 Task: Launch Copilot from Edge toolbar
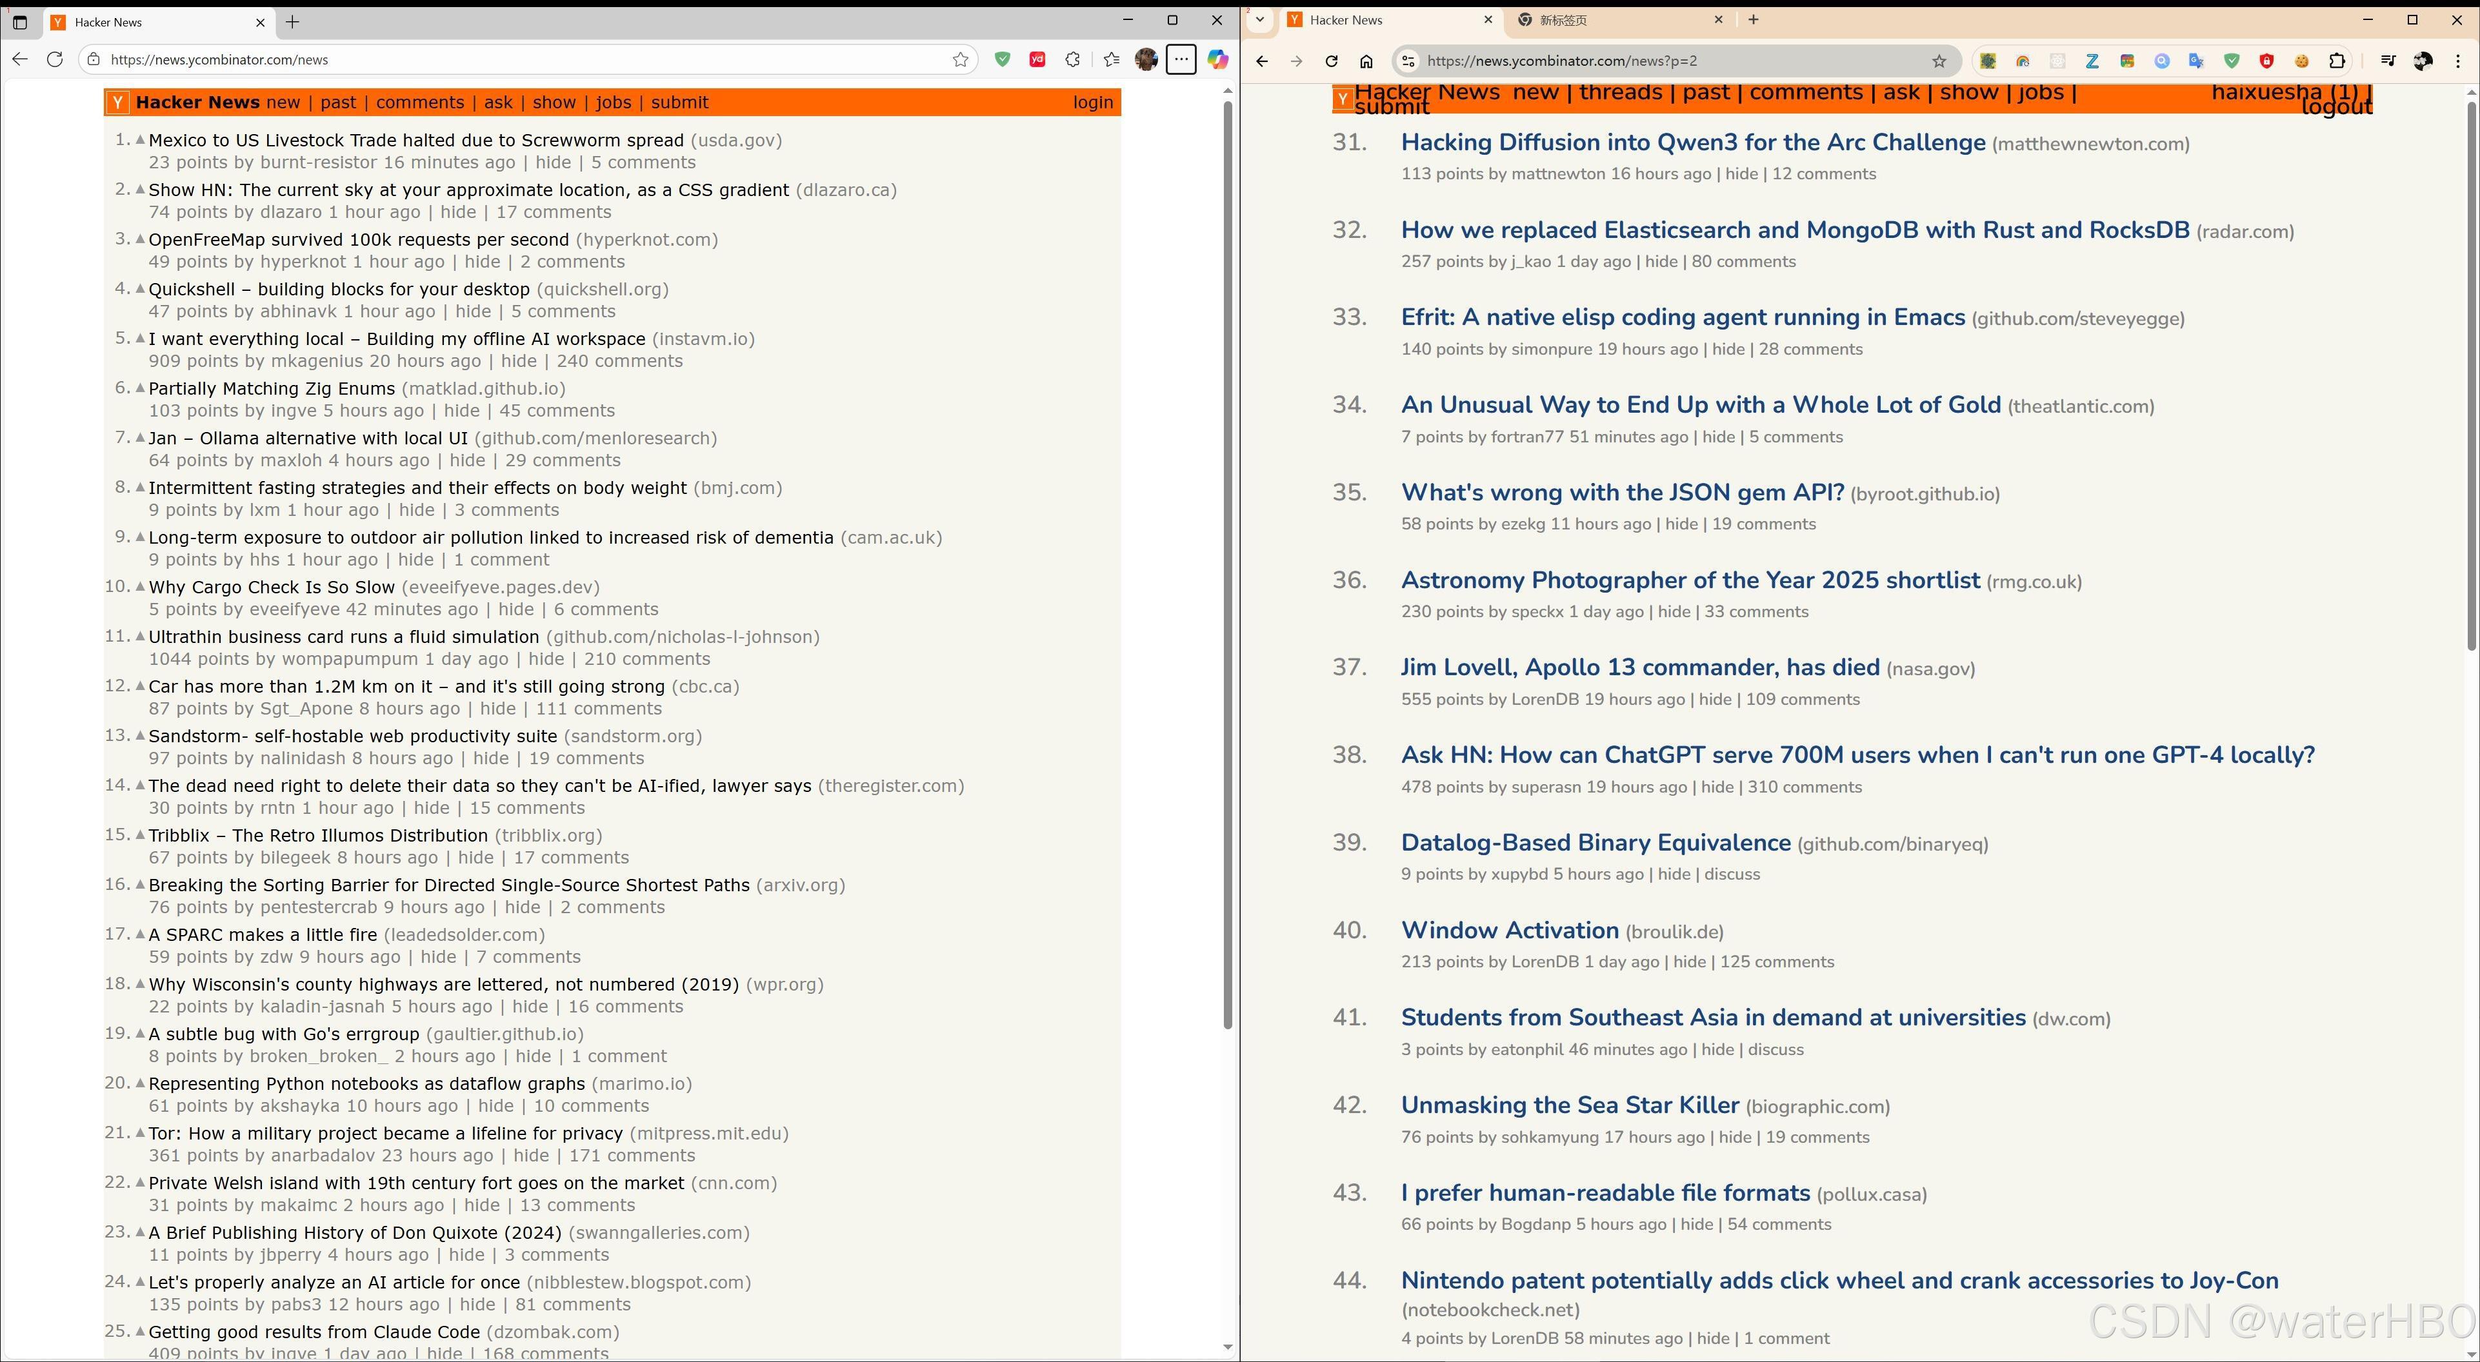click(x=1218, y=60)
